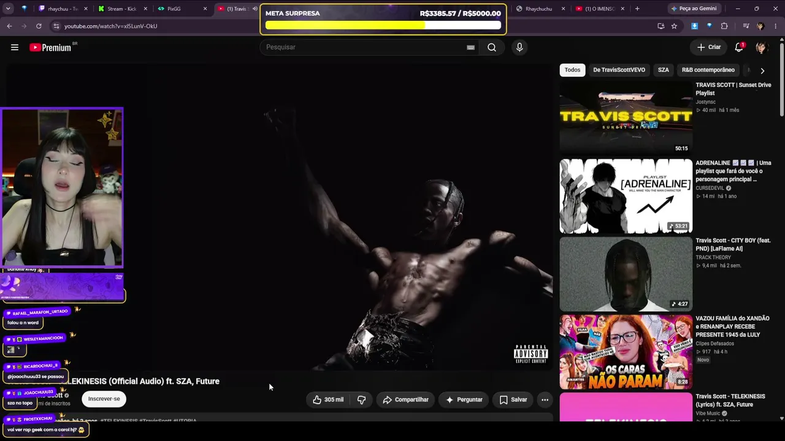Open the CURSEDEVIL channel name
Screen dimensions: 785x441
(710, 188)
